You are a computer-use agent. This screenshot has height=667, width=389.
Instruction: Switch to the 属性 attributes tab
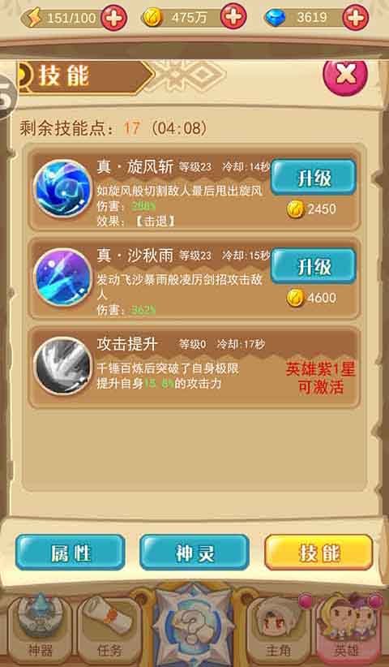coord(71,552)
